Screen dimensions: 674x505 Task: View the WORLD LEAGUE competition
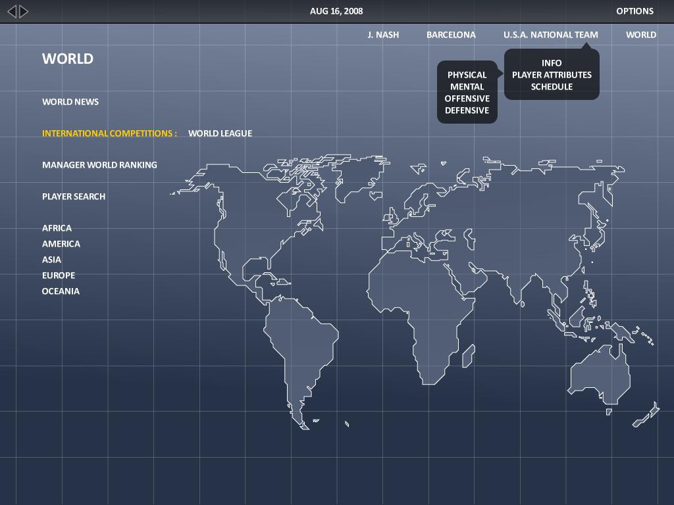point(220,133)
